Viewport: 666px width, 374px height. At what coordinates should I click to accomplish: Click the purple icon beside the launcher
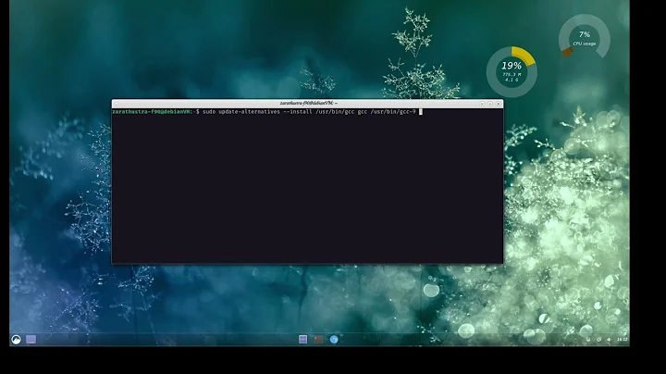31,339
